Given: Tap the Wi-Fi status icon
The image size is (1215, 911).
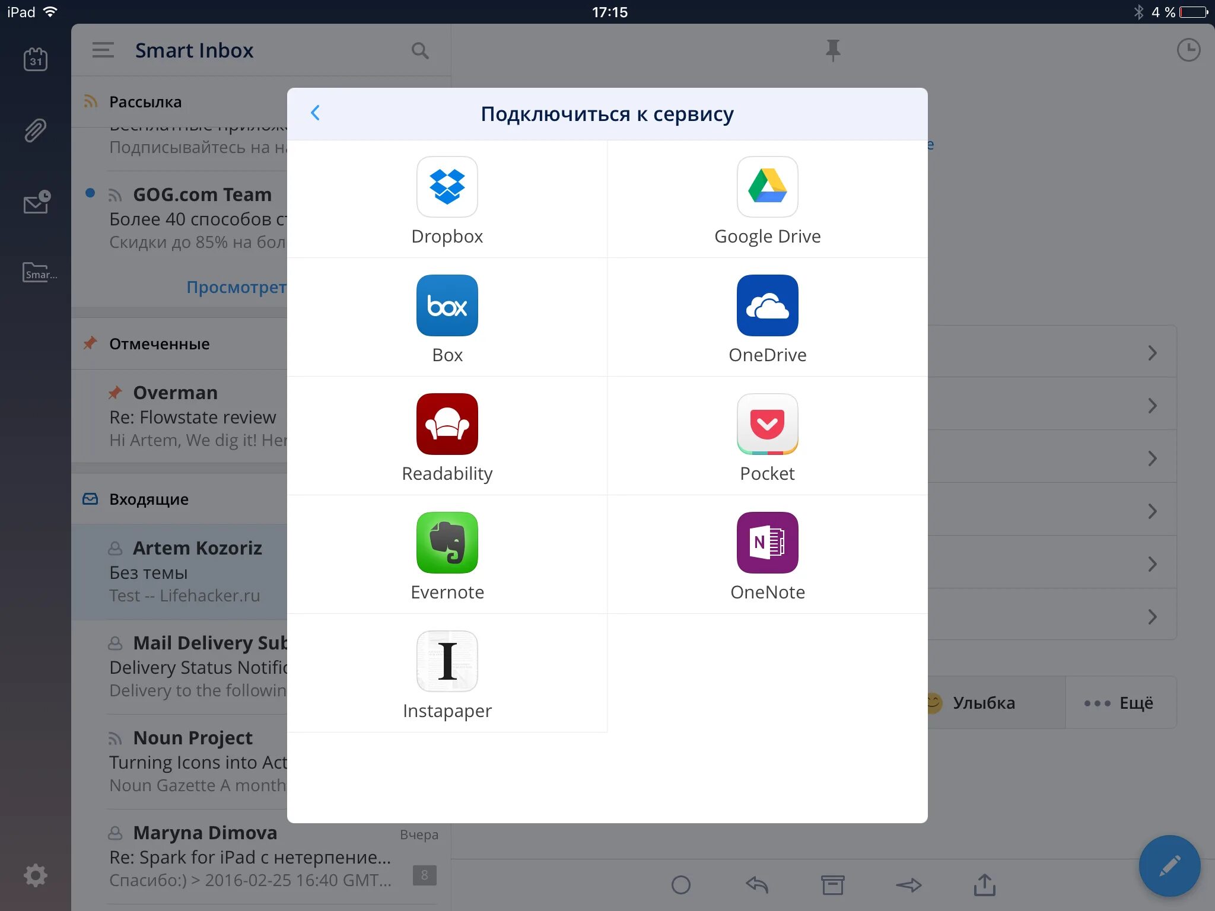Looking at the screenshot, I should pyautogui.click(x=51, y=11).
